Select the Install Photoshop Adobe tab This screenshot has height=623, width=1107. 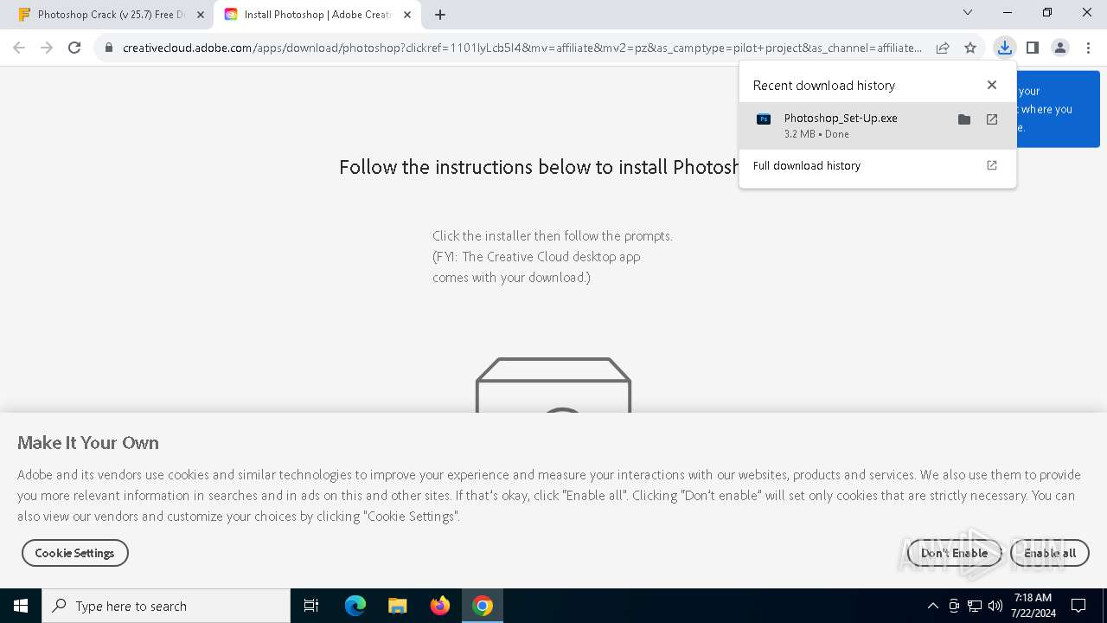[316, 15]
